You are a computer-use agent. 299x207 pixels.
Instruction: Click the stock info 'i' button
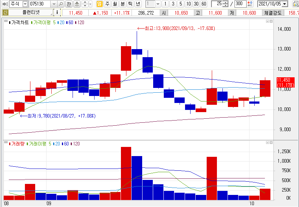[57, 13]
